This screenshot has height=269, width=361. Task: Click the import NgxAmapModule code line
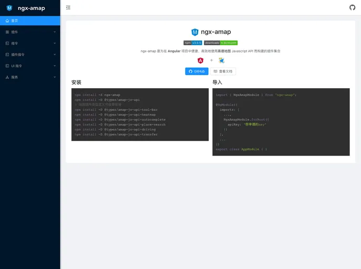click(256, 95)
